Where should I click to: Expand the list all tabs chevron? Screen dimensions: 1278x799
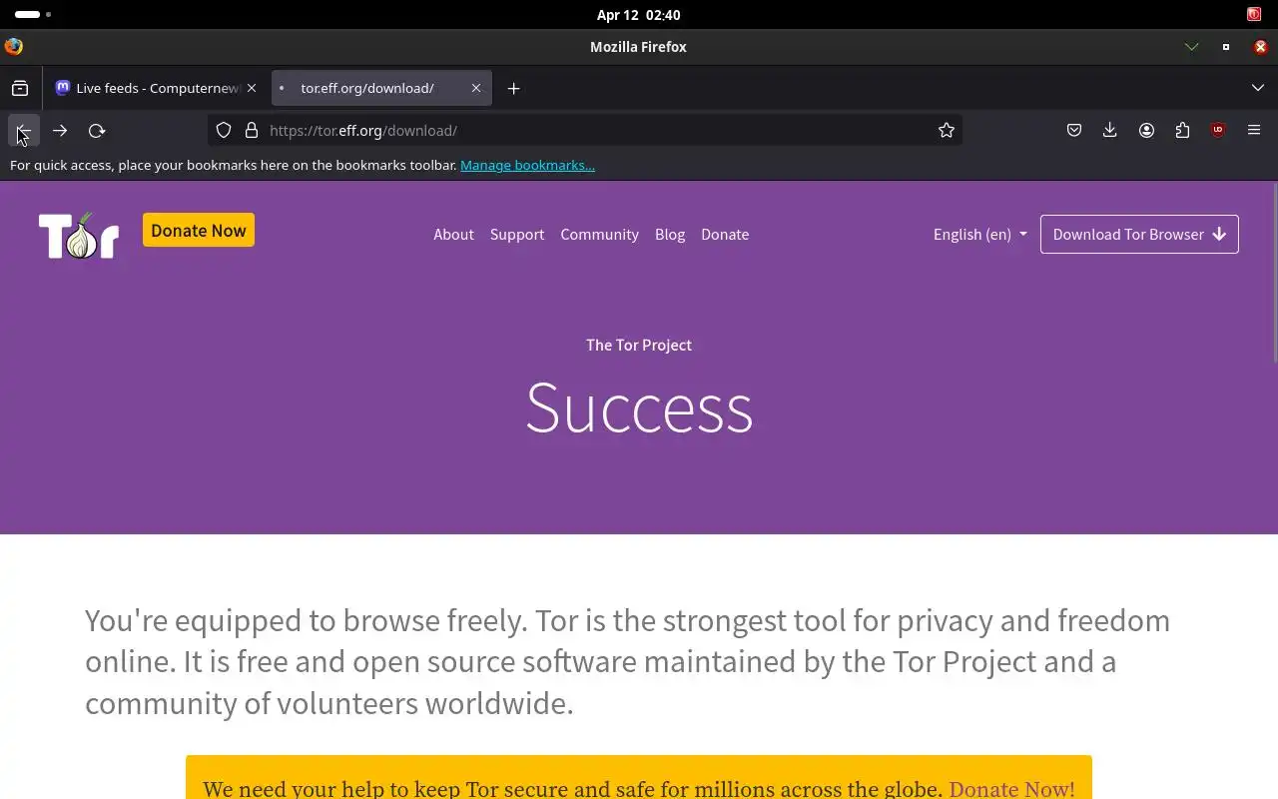click(1258, 88)
